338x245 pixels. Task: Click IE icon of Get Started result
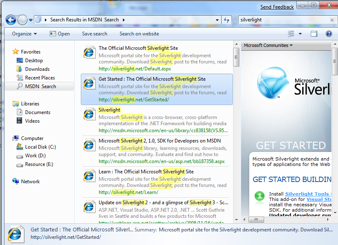[x=89, y=83]
